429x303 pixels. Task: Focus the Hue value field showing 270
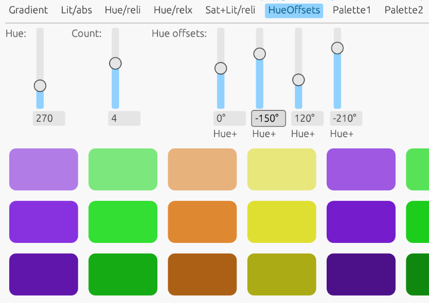(x=49, y=119)
